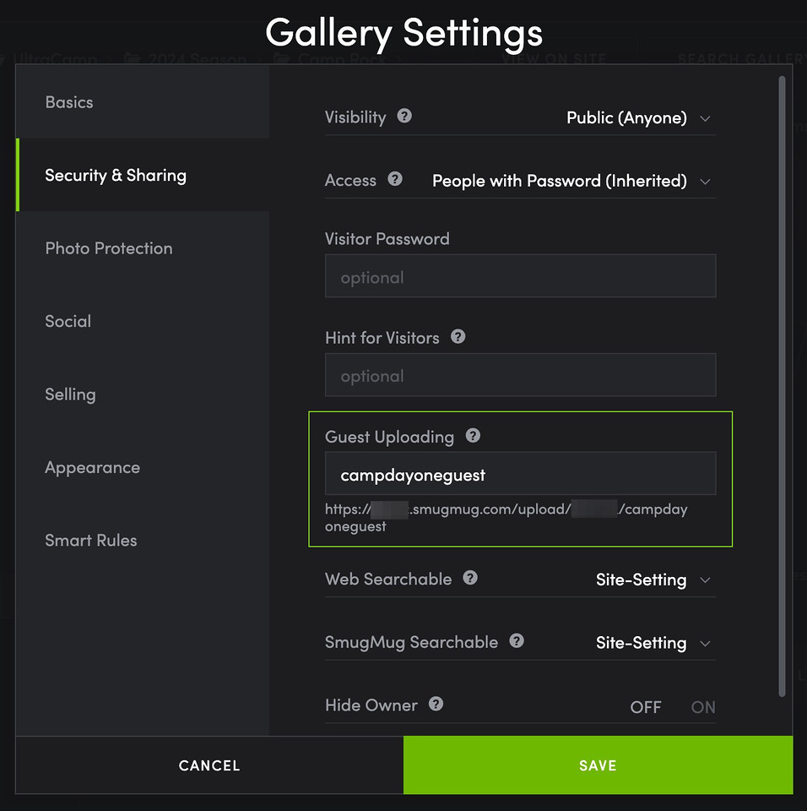Switch to the Appearance tab
Viewport: 807px width, 811px height.
pyautogui.click(x=143, y=467)
